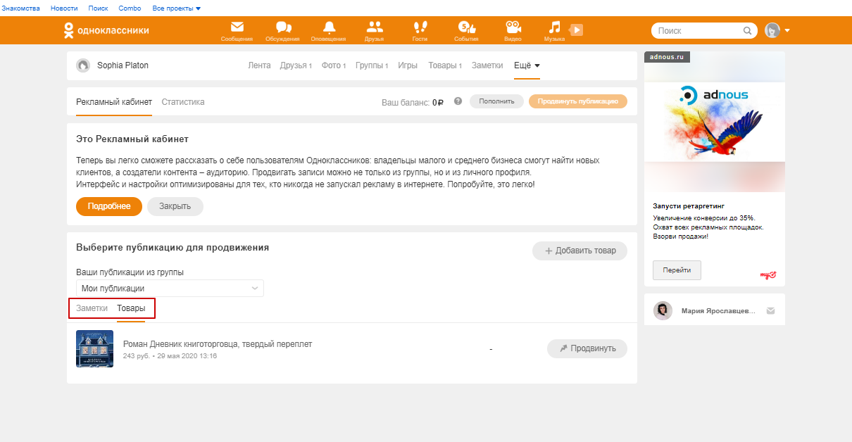Image resolution: width=852 pixels, height=442 pixels.
Task: Expand the Ещё profile menu
Action: (527, 65)
